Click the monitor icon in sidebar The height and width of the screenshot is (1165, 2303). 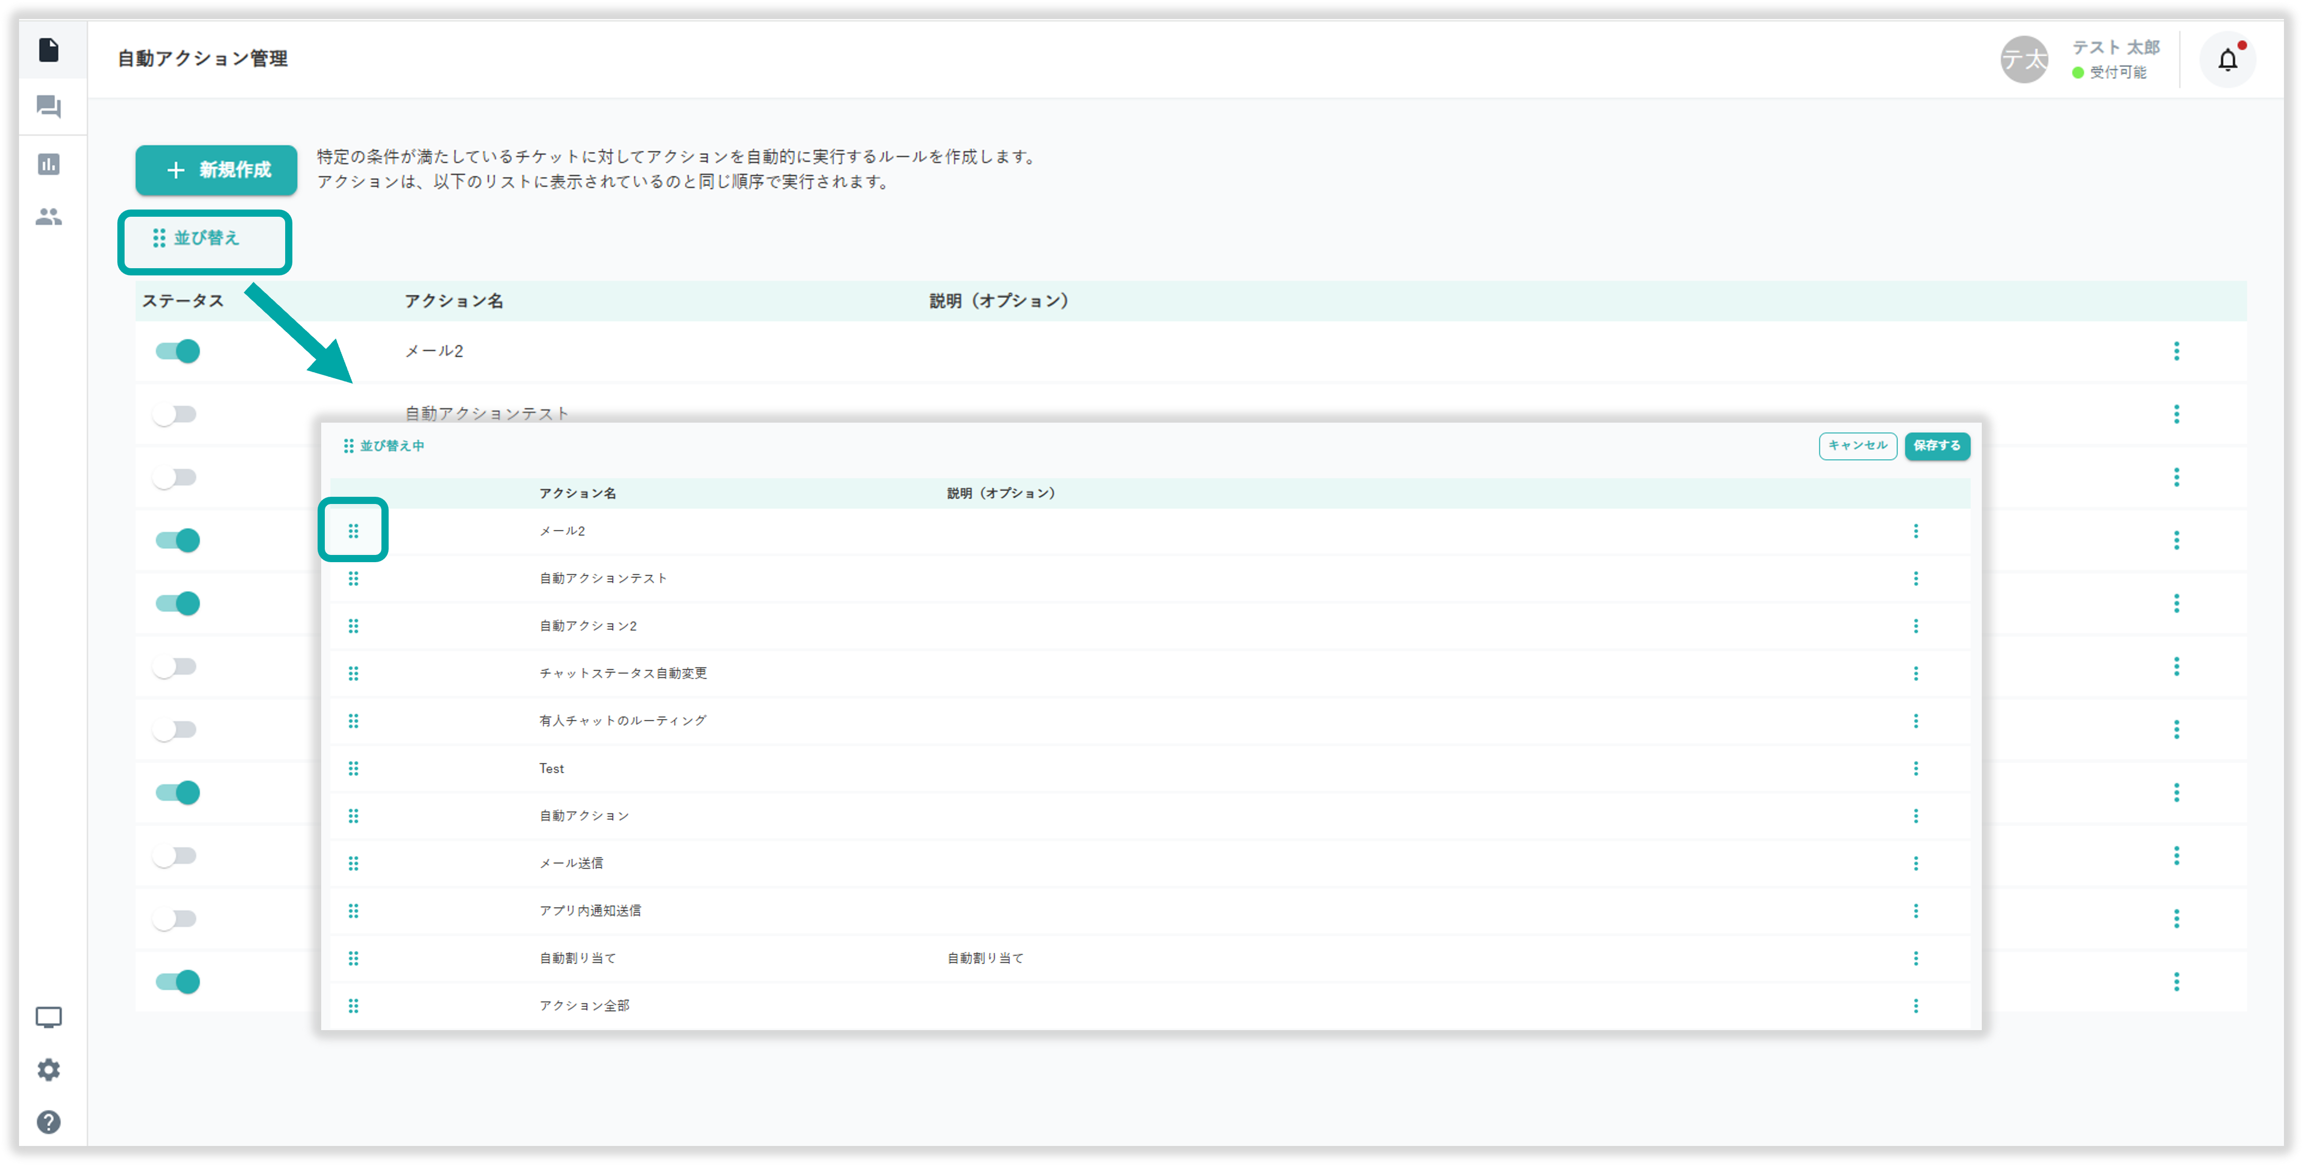(x=49, y=1017)
